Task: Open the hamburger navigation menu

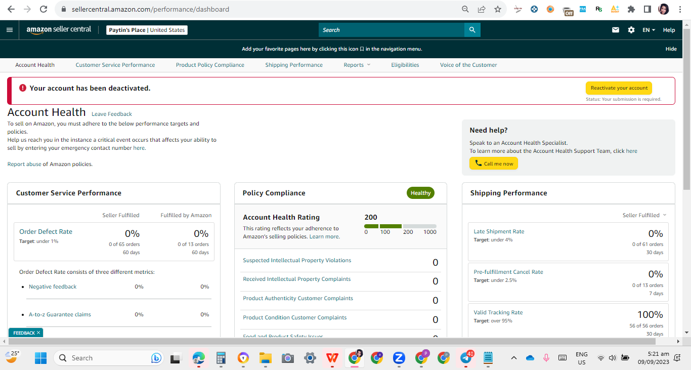Action: 9,30
